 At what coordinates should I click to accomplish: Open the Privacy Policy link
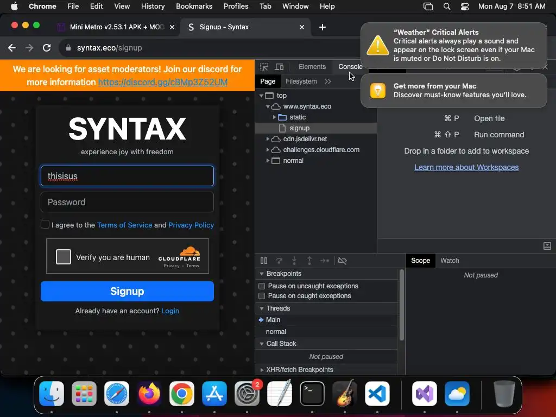click(x=191, y=225)
